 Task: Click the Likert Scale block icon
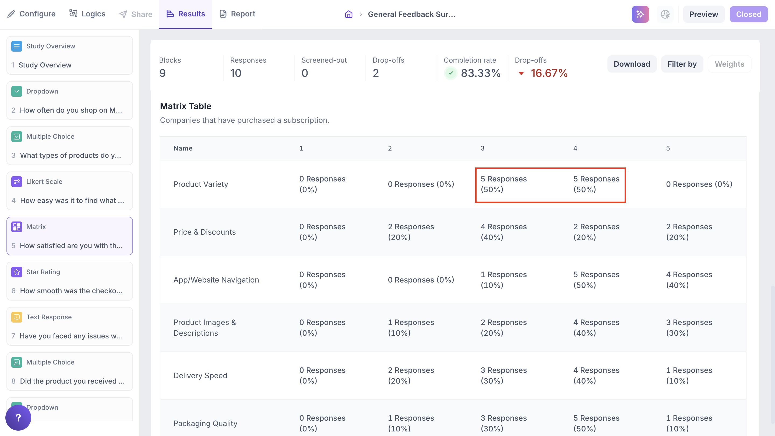[16, 181]
